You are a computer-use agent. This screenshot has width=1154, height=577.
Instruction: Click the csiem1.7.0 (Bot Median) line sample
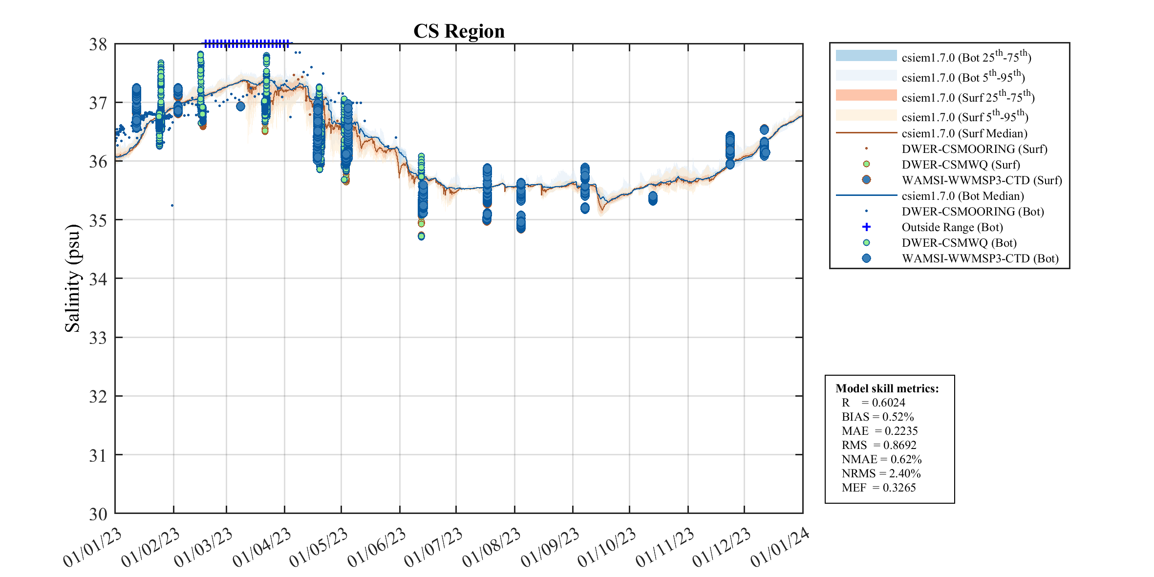click(x=866, y=195)
